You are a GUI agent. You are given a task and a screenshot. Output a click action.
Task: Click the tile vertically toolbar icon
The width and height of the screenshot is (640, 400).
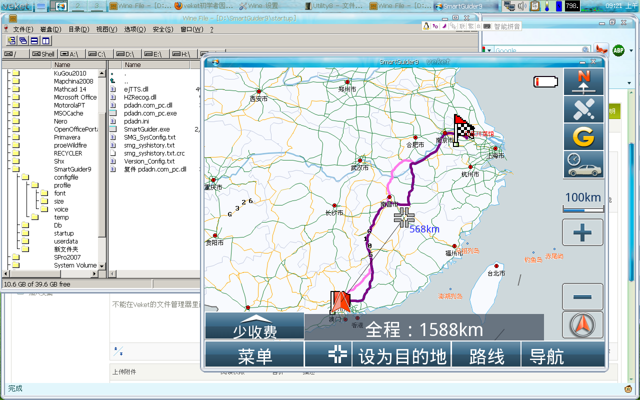45,40
